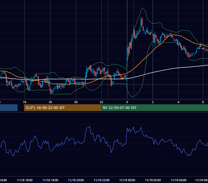Click the 4 hour label on the price chart axis
208x183 pixels.
point(178,102)
